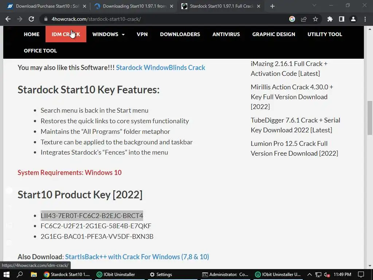Click muted volume tray icon

(327, 275)
